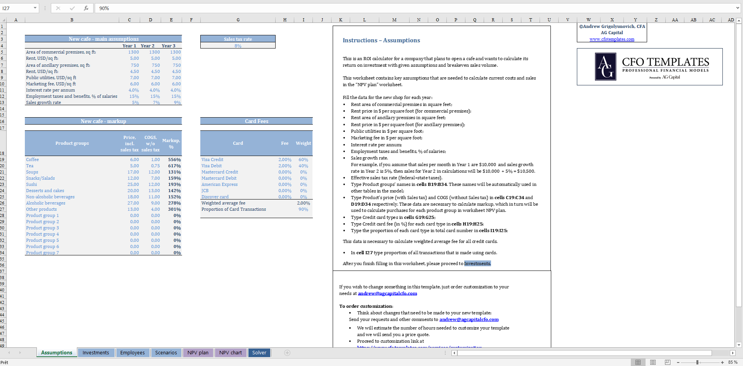743x366 pixels.
Task: Click the zoom slider handle
Action: tap(698, 362)
